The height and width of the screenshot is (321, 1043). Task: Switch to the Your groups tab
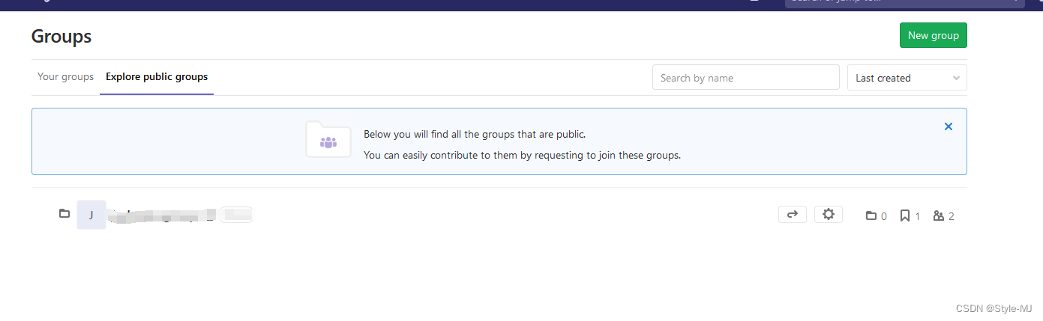(x=65, y=77)
